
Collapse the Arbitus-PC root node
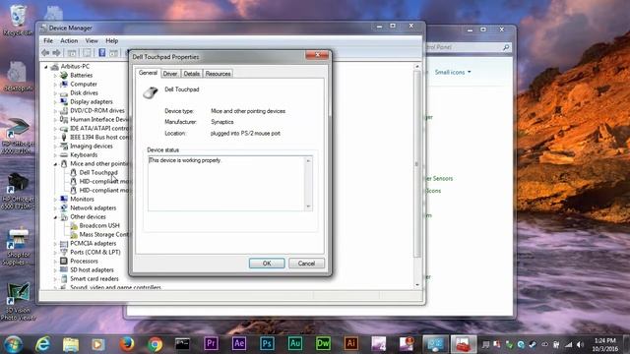click(x=46, y=67)
